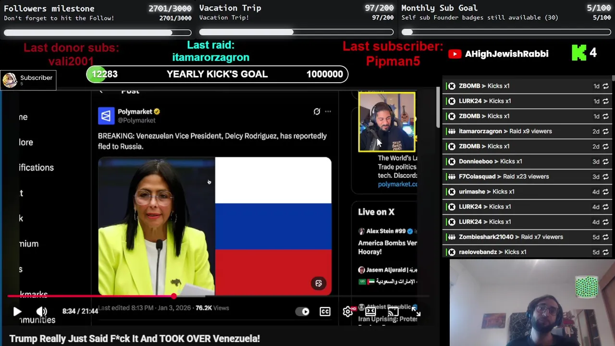Mute the video using the speaker icon
Image resolution: width=615 pixels, height=346 pixels.
pos(42,311)
